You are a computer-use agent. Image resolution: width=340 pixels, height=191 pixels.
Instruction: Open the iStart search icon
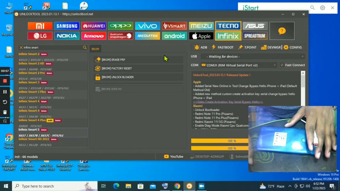312,8
